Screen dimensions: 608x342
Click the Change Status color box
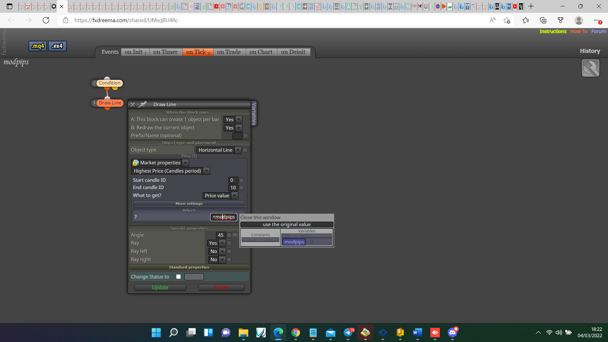(194, 277)
